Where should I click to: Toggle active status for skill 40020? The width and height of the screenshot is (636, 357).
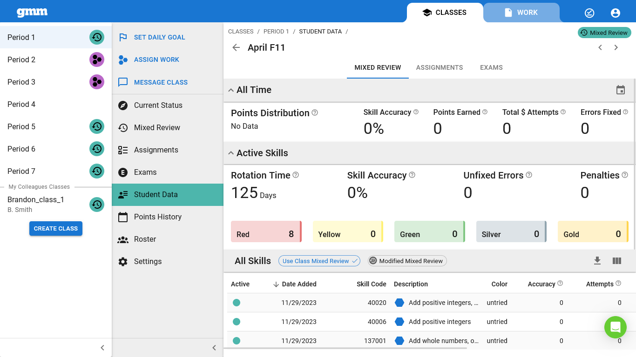pyautogui.click(x=237, y=303)
